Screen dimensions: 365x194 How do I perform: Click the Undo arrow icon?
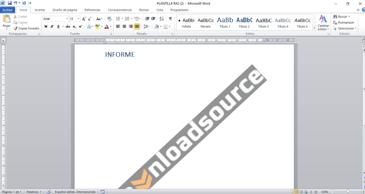16,3
